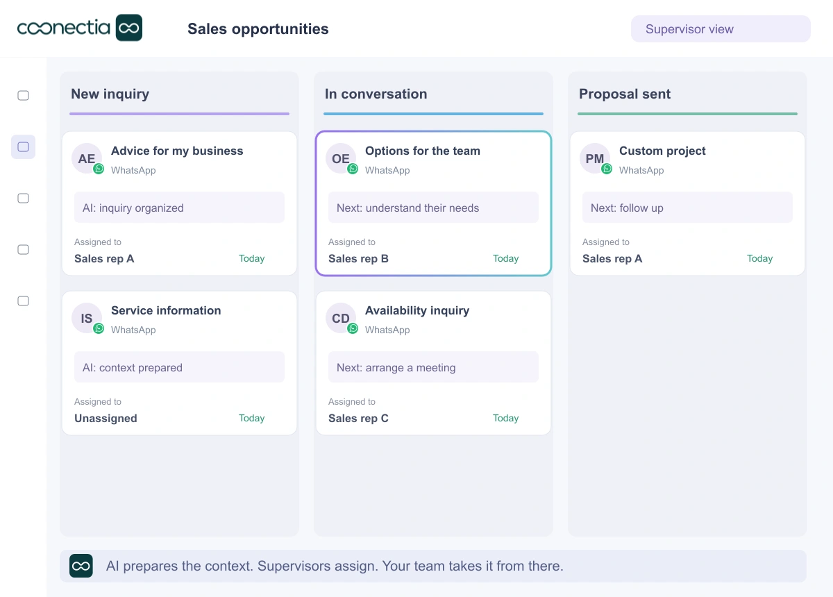This screenshot has height=597, width=833.
Task: Click 'WhatsApp' label under Availability inquiry
Action: click(387, 330)
